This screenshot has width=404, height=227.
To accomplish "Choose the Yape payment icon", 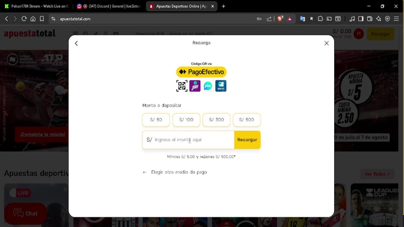I will click(195, 86).
